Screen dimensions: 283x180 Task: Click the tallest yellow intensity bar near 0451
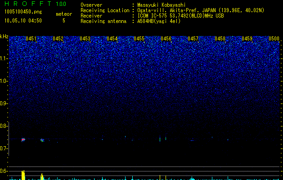pyautogui.click(x=23, y=175)
